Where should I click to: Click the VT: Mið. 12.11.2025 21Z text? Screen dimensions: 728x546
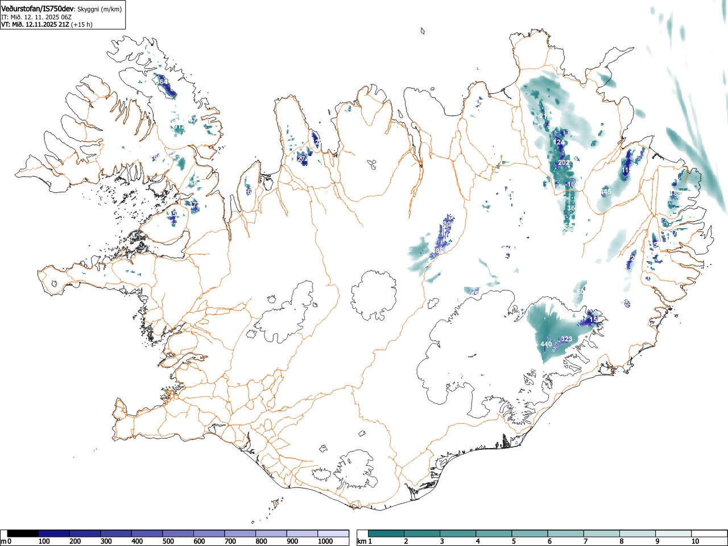[x=35, y=24]
